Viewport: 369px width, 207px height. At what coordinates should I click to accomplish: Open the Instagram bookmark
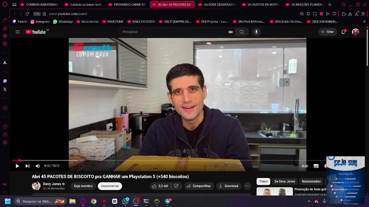tap(40, 22)
